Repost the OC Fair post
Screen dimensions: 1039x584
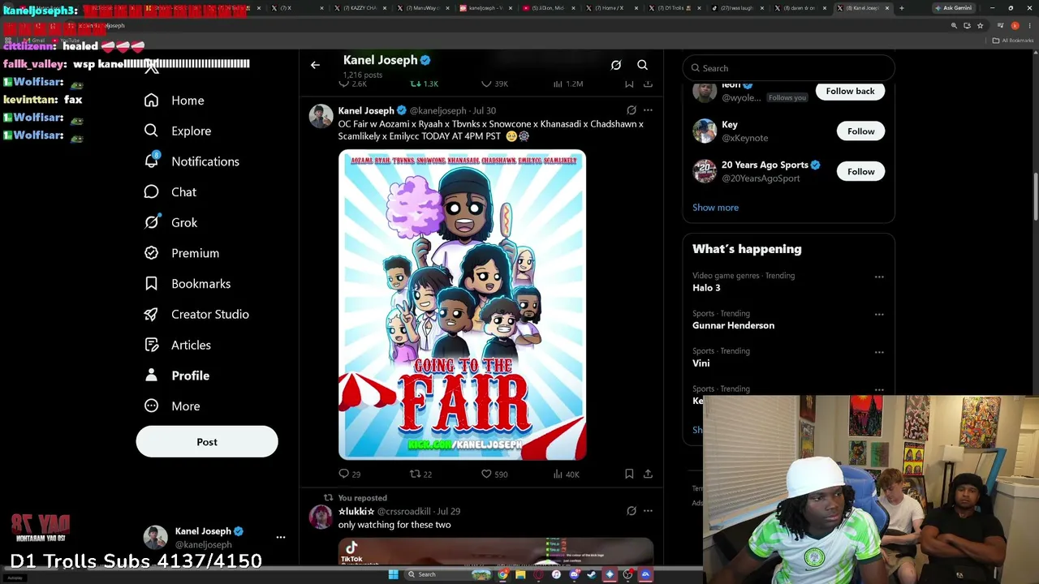[415, 474]
